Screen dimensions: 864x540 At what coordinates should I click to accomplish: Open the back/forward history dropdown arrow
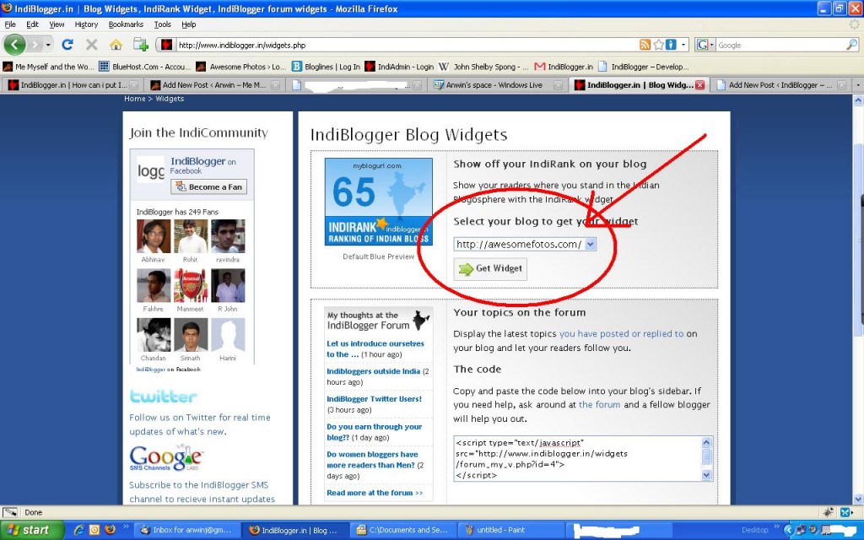coord(48,45)
